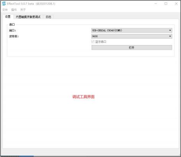Switch to the 设置 tab
The height and width of the screenshot is (157, 181).
click(x=8, y=17)
